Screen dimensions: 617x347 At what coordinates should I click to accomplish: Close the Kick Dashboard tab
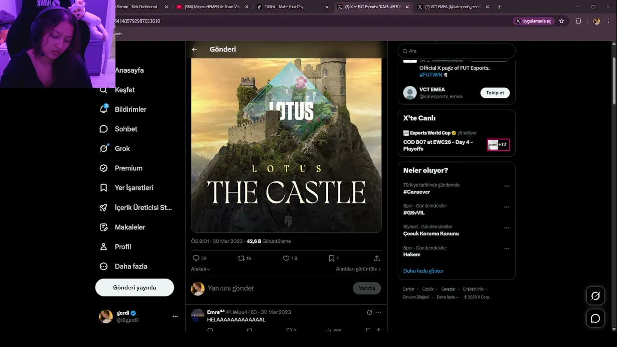tap(166, 7)
